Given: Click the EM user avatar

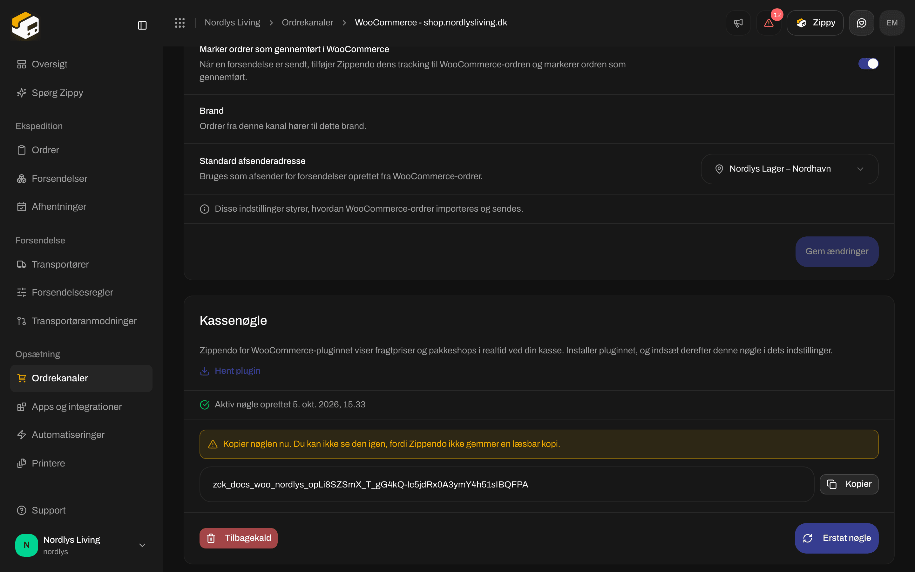Looking at the screenshot, I should click(892, 23).
